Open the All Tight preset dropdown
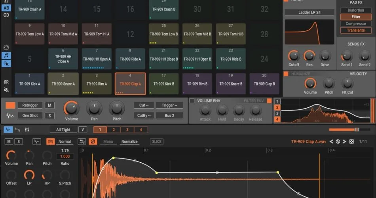Viewport: 376px width, 198px height. coord(63,129)
